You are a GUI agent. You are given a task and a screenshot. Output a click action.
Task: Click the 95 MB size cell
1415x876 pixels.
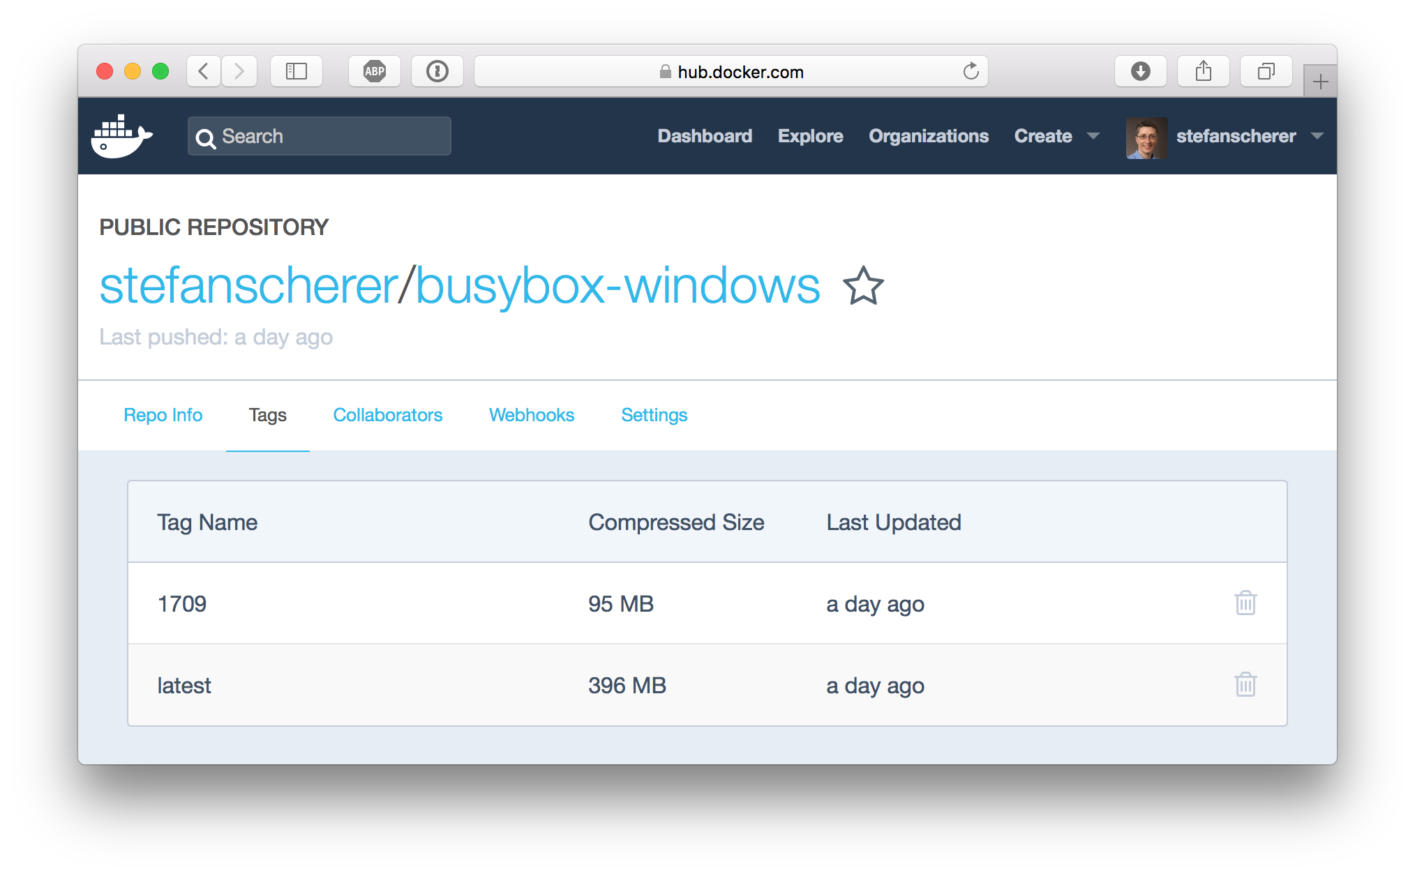point(621,604)
